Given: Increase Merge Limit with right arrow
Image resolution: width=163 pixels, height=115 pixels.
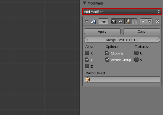Looking at the screenshot, I should [x=157, y=40].
